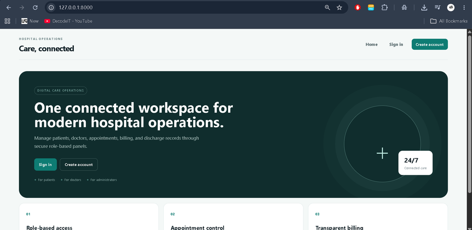This screenshot has height=230, width=472.
Task: Bookmark this page with the star icon
Action: (339, 7)
